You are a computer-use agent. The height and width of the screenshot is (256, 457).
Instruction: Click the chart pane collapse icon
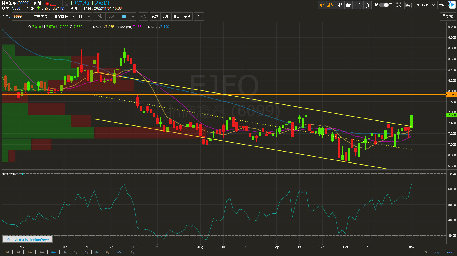tap(409, 5)
